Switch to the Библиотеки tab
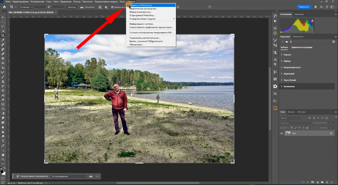Screen dimensions: 338x185 tap(298, 37)
